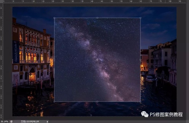Viewport: 189px width, 123px height.
Task: Click the left-middle transform handle
Action: (x=54, y=60)
